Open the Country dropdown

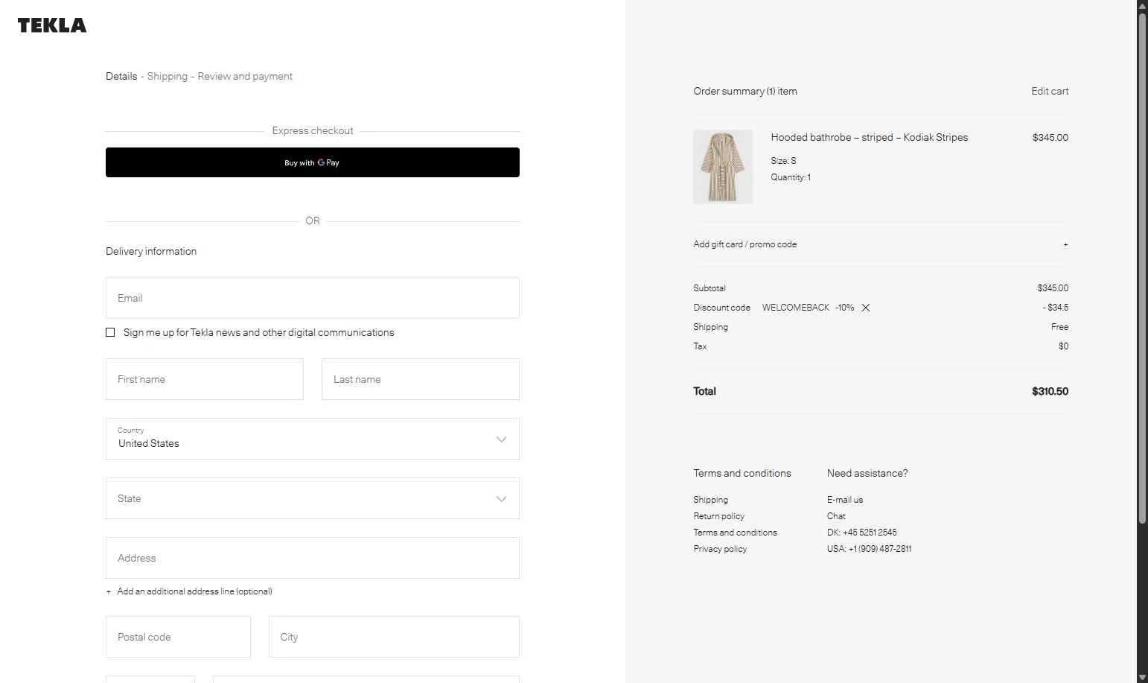point(313,439)
